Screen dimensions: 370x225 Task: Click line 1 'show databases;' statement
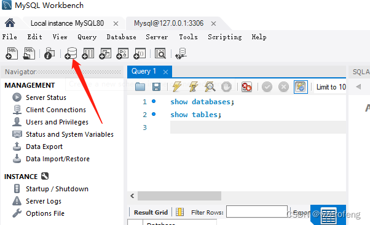tap(202, 102)
